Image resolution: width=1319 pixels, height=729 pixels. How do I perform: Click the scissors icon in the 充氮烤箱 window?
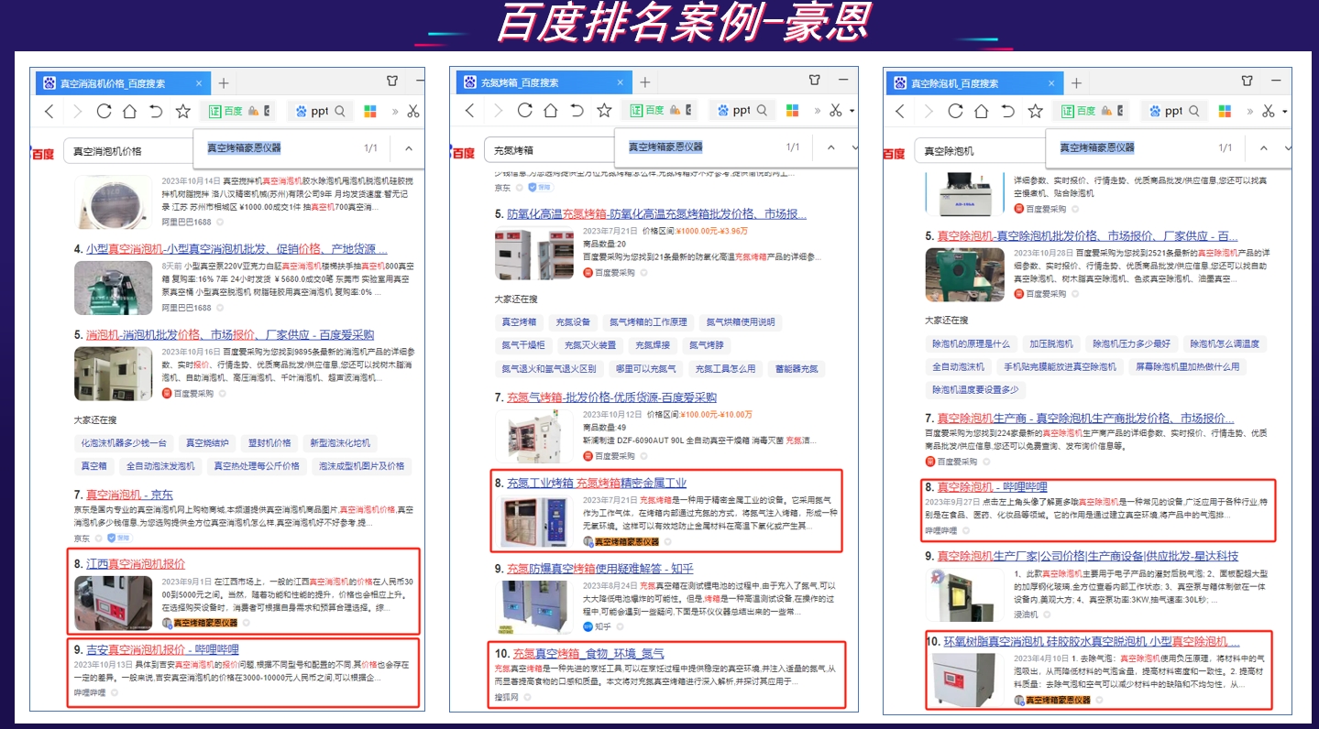pyautogui.click(x=835, y=111)
